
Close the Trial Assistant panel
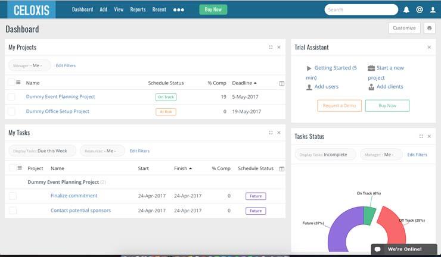429,47
